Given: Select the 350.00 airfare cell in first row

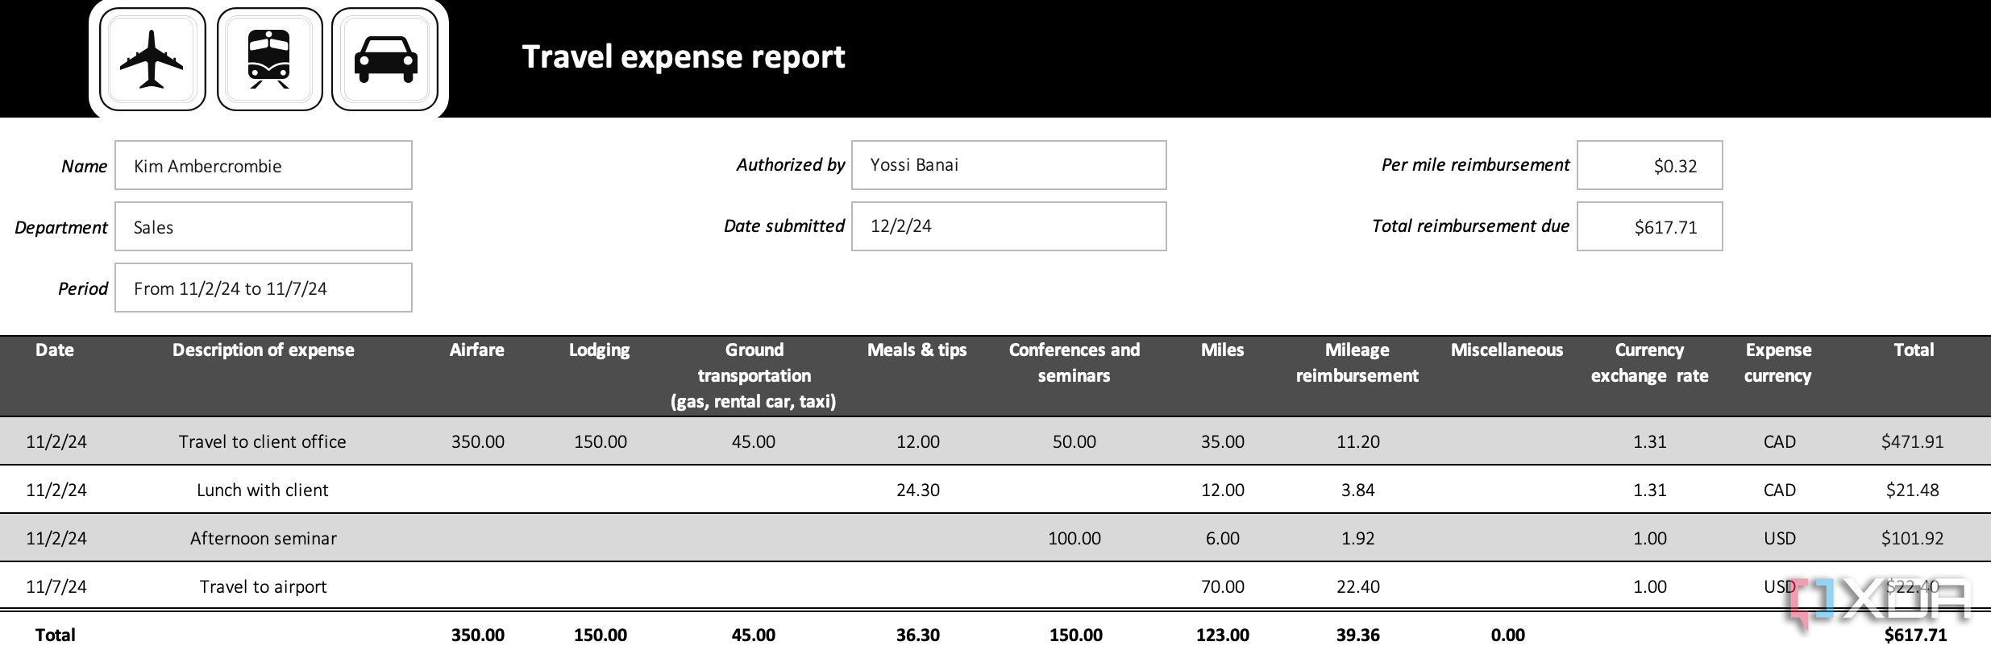Looking at the screenshot, I should pos(478,441).
